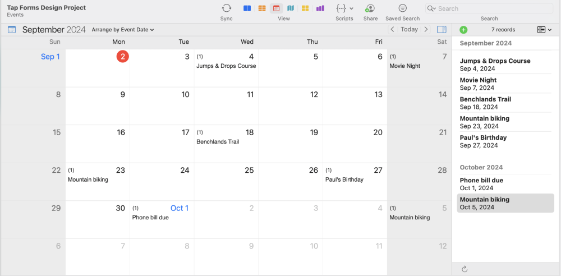Open the purple charts view
561x276 pixels.
320,8
